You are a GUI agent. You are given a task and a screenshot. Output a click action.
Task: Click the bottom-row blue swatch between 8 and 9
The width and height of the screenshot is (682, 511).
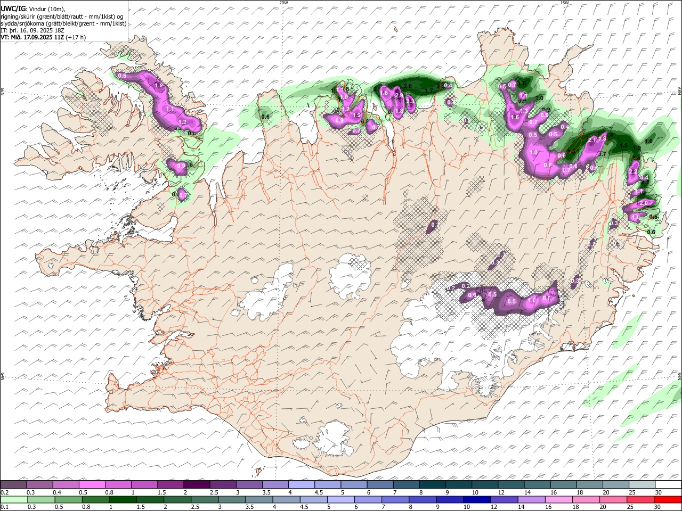[423, 500]
